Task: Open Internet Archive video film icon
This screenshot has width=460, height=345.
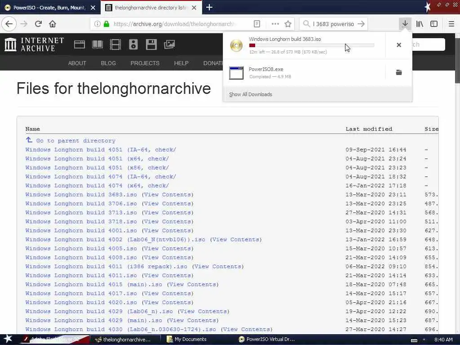Action: (115, 44)
